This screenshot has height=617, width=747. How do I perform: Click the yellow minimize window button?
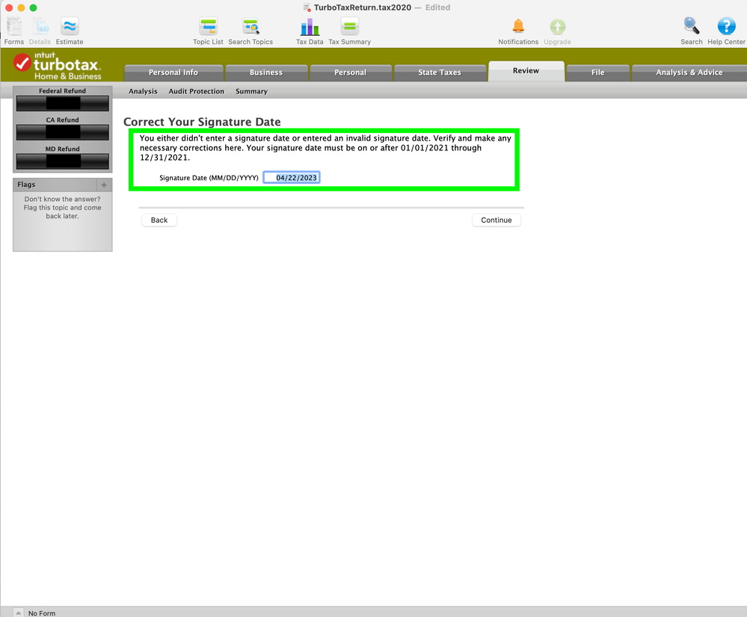[x=21, y=7]
